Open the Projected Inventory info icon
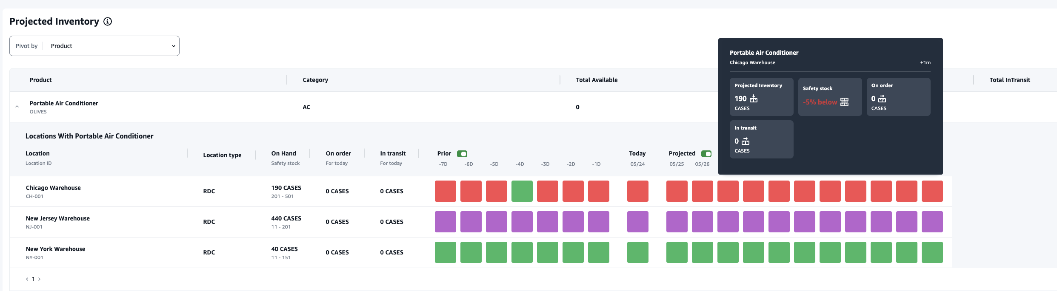Viewport: 1057px width, 291px height. coord(108,21)
